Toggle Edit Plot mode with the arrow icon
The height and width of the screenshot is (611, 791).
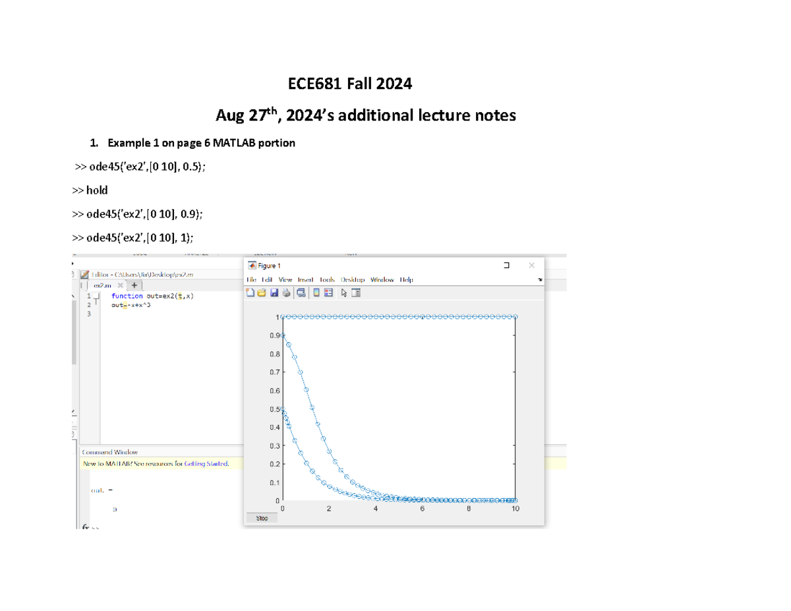click(x=344, y=293)
